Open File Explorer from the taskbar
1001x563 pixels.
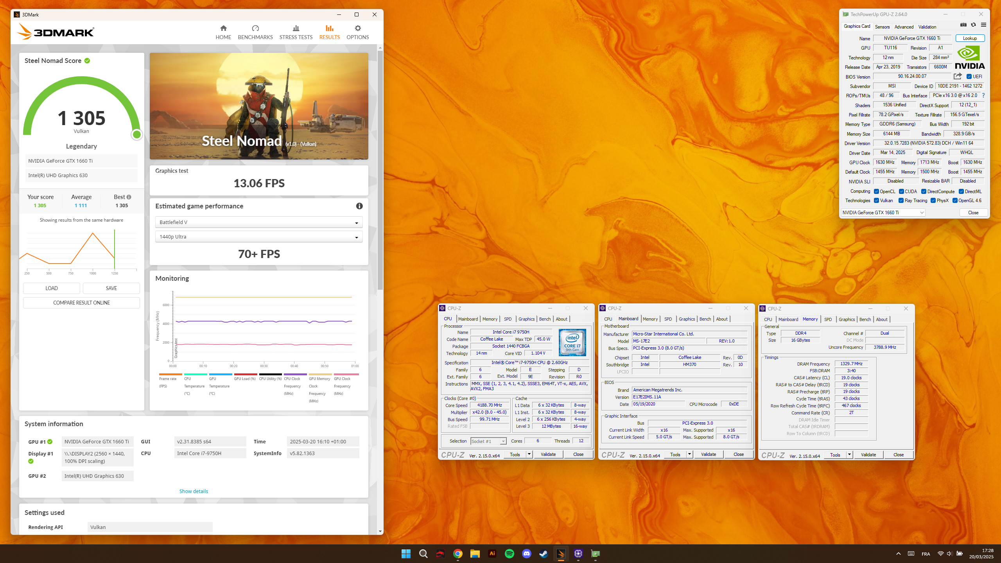pyautogui.click(x=475, y=554)
